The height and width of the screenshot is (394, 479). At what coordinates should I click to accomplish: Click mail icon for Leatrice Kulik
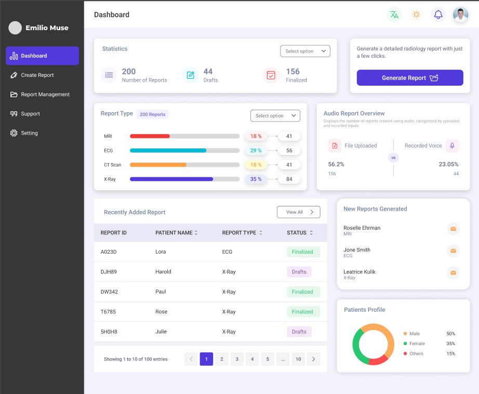[453, 272]
